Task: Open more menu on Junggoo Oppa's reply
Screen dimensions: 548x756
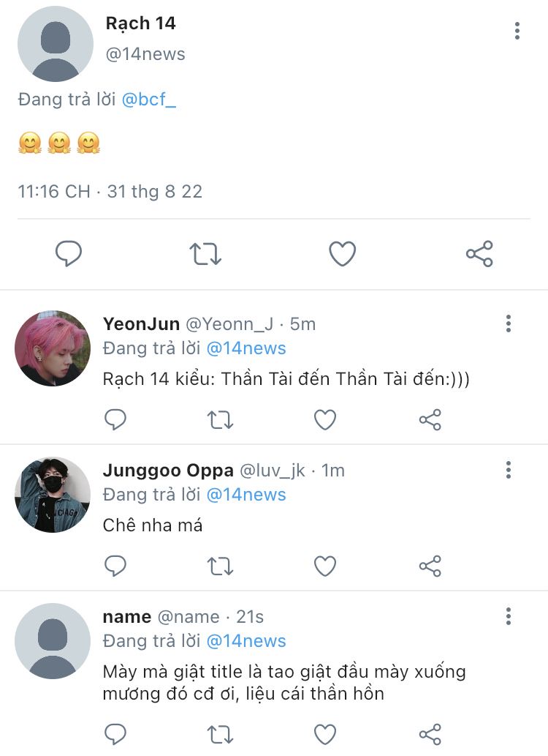Action: click(x=508, y=470)
